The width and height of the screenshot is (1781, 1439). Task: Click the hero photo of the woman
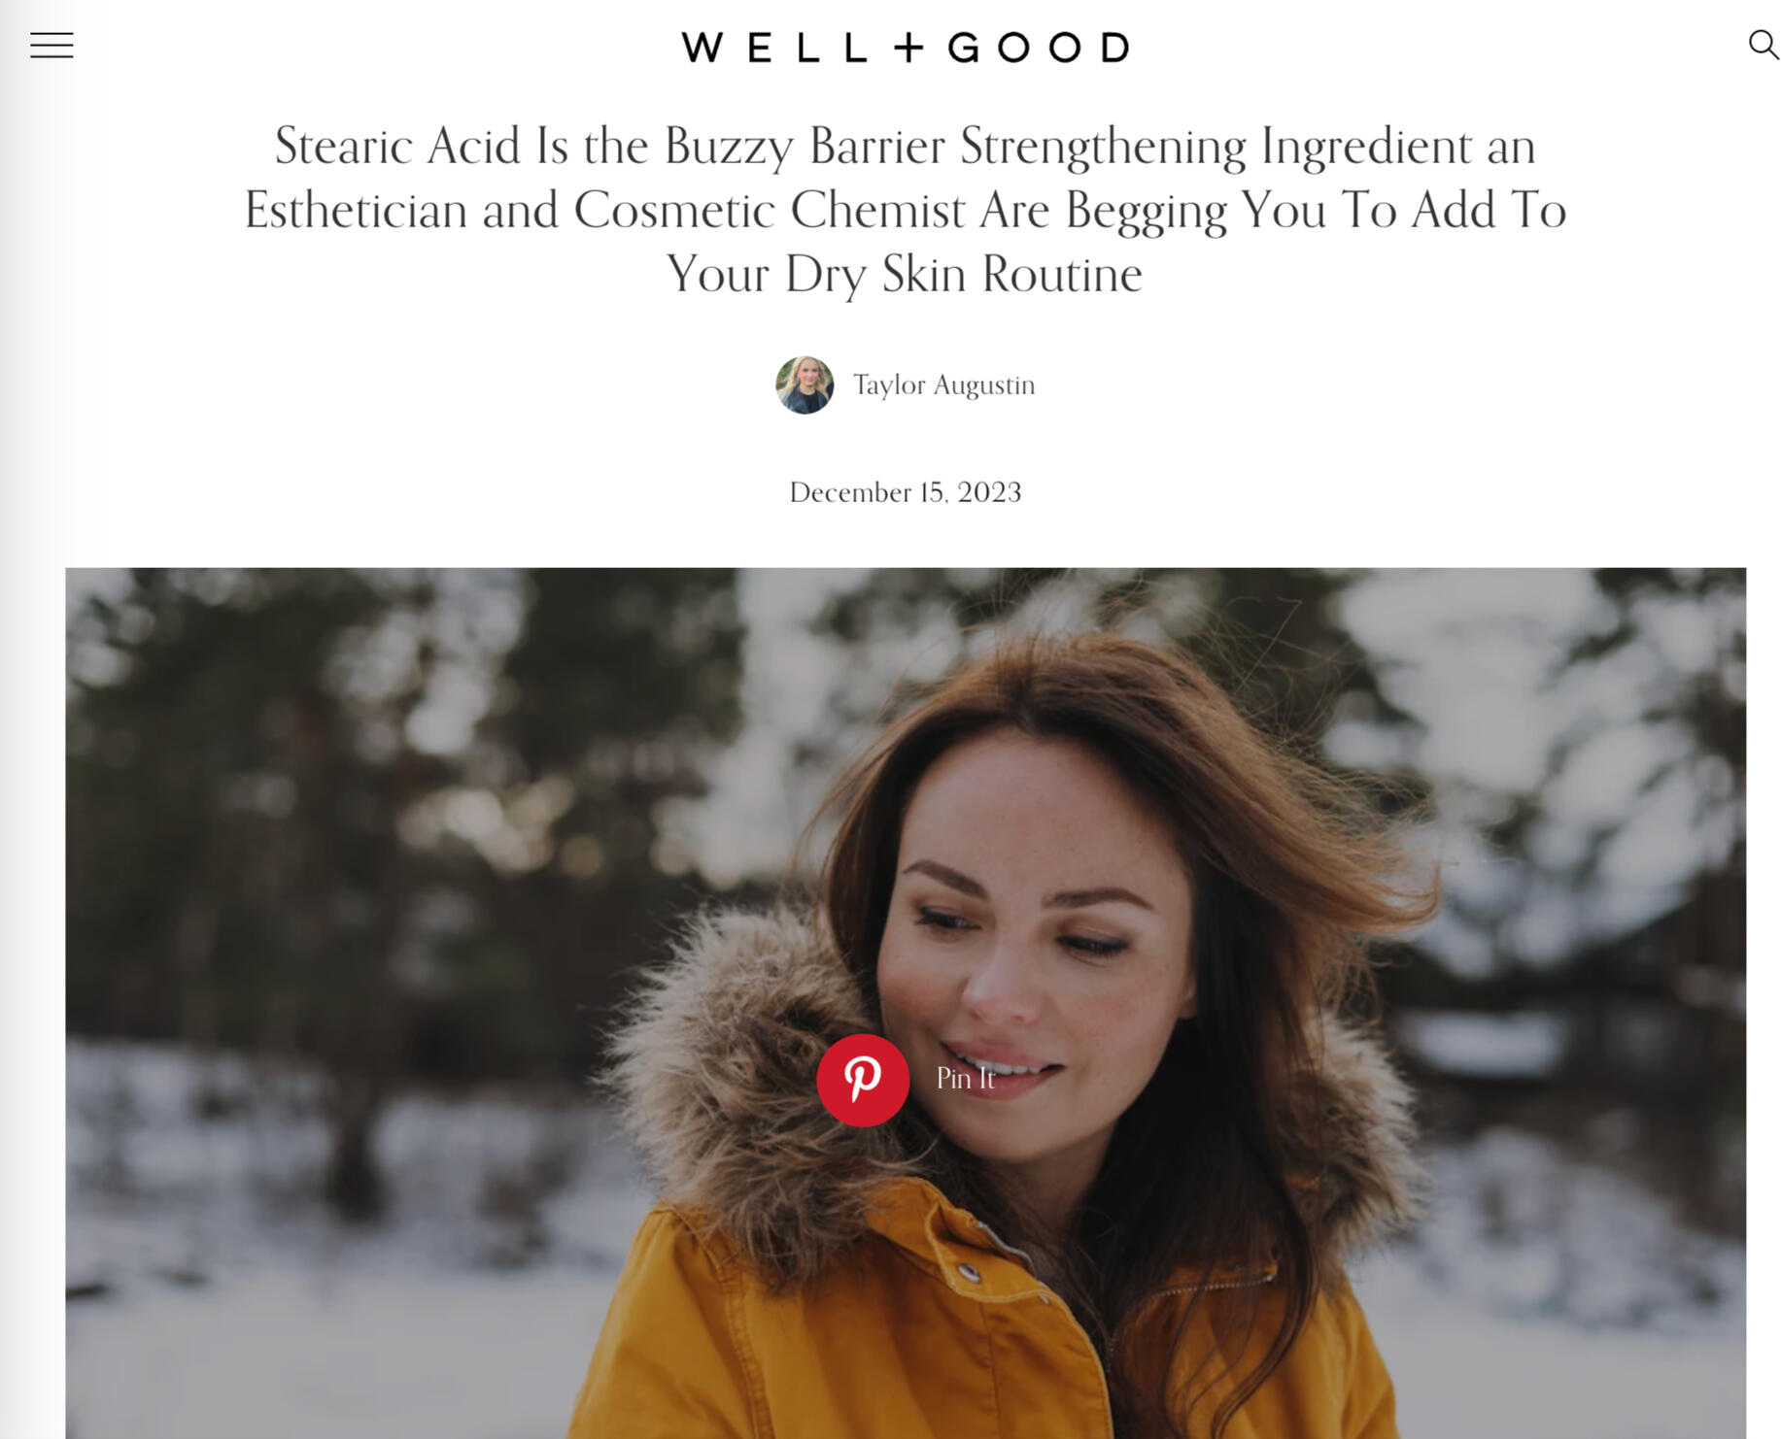(905, 1003)
